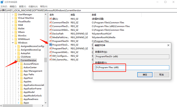Screen dimensions: 177x107
Task: Click the folder icon of UserManager key
Action: point(16,14)
